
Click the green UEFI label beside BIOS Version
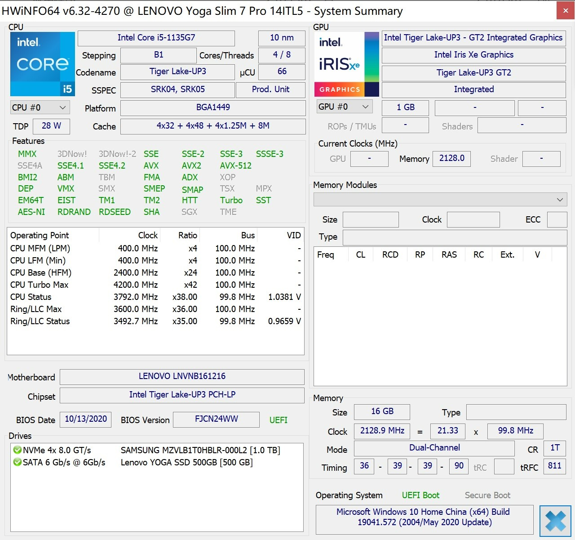278,420
